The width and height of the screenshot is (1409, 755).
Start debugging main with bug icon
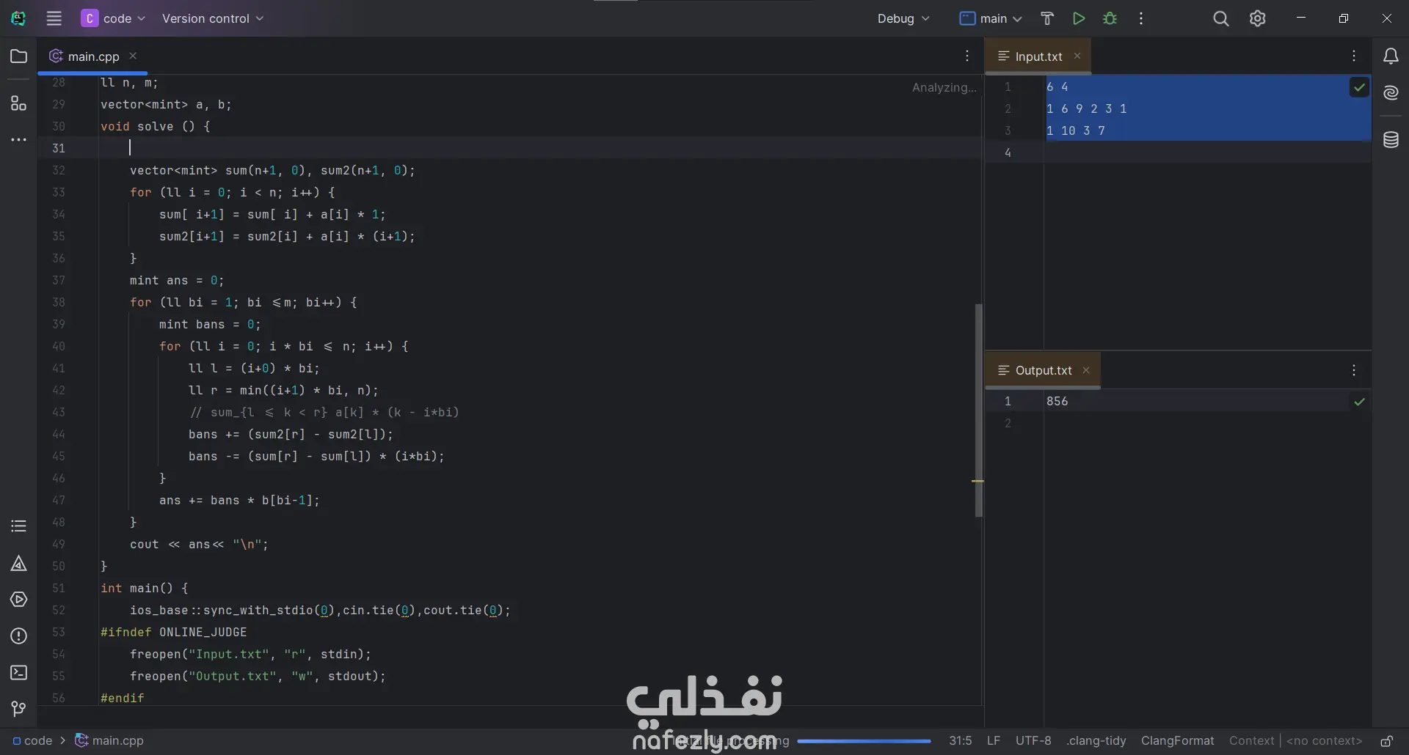point(1110,18)
